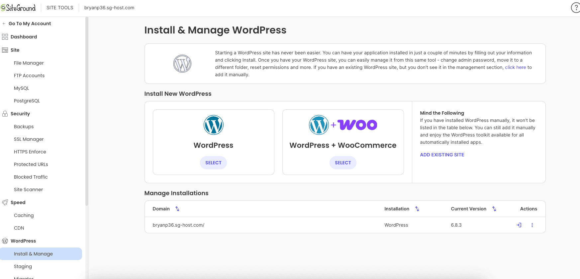Open FTP Accounts page

click(29, 76)
